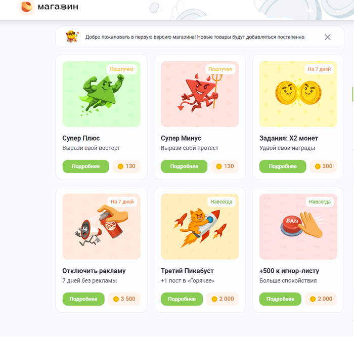
Task: Dismiss the welcome banner with X
Action: (x=328, y=37)
